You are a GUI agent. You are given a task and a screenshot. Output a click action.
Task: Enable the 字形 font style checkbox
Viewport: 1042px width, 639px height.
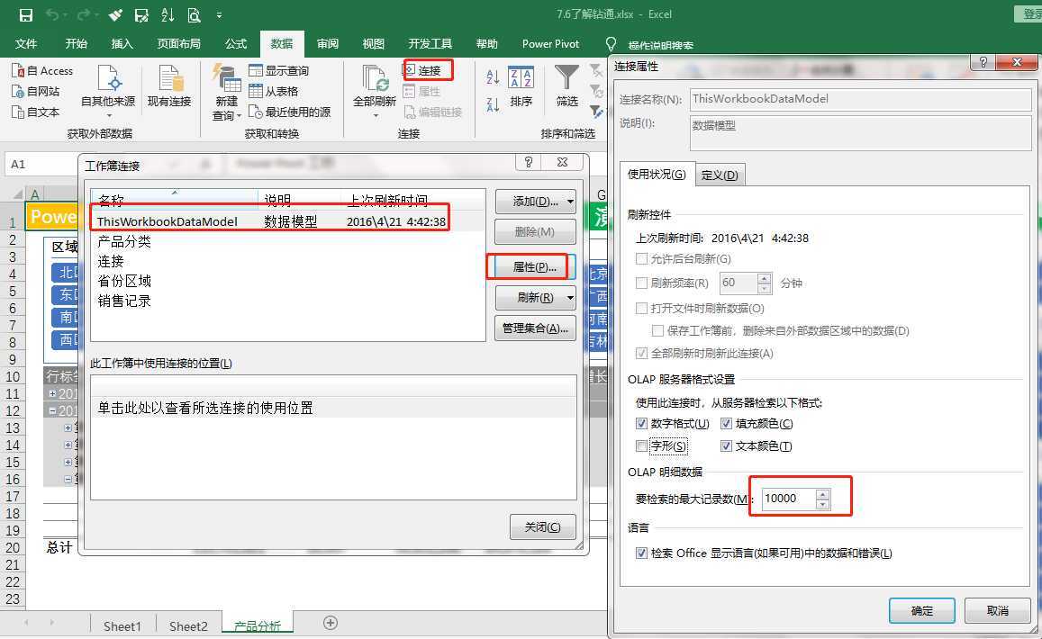[641, 445]
